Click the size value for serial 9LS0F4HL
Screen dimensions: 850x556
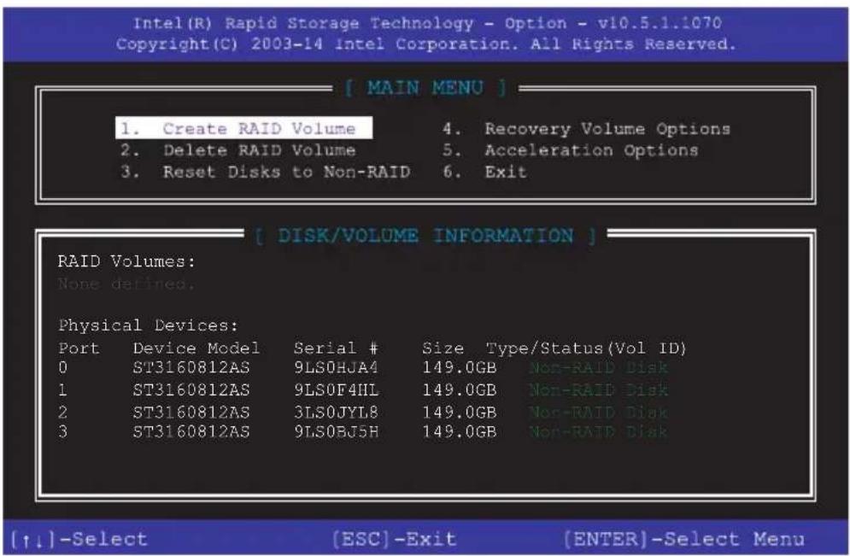coord(459,390)
